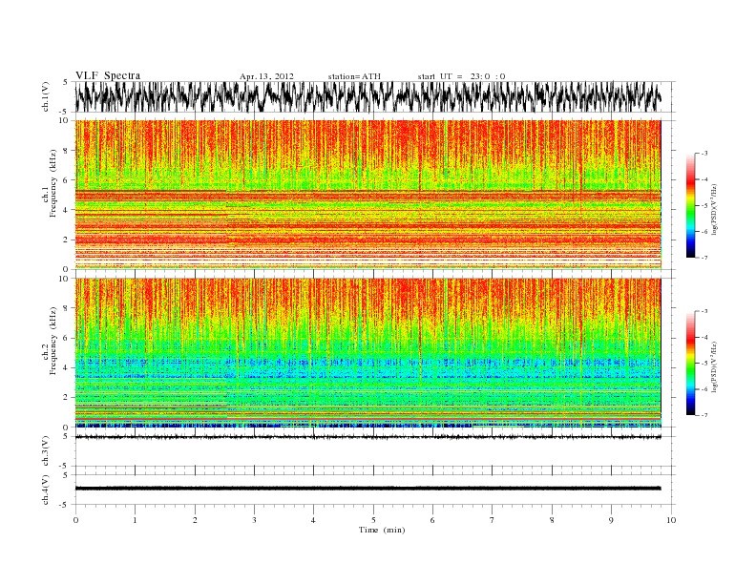This screenshot has width=756, height=584.
Task: Click the ch.3(V) waveform trace
Action: click(368, 437)
